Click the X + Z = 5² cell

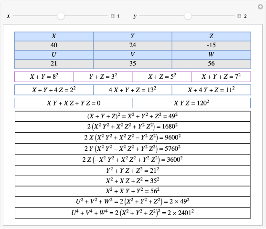pos(162,77)
